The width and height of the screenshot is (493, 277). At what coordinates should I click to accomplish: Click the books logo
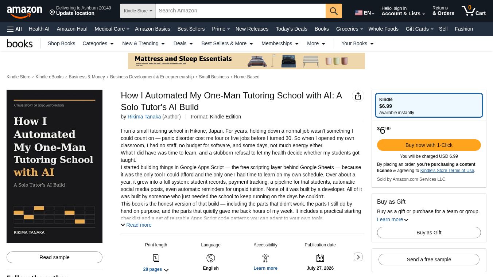pos(20,44)
